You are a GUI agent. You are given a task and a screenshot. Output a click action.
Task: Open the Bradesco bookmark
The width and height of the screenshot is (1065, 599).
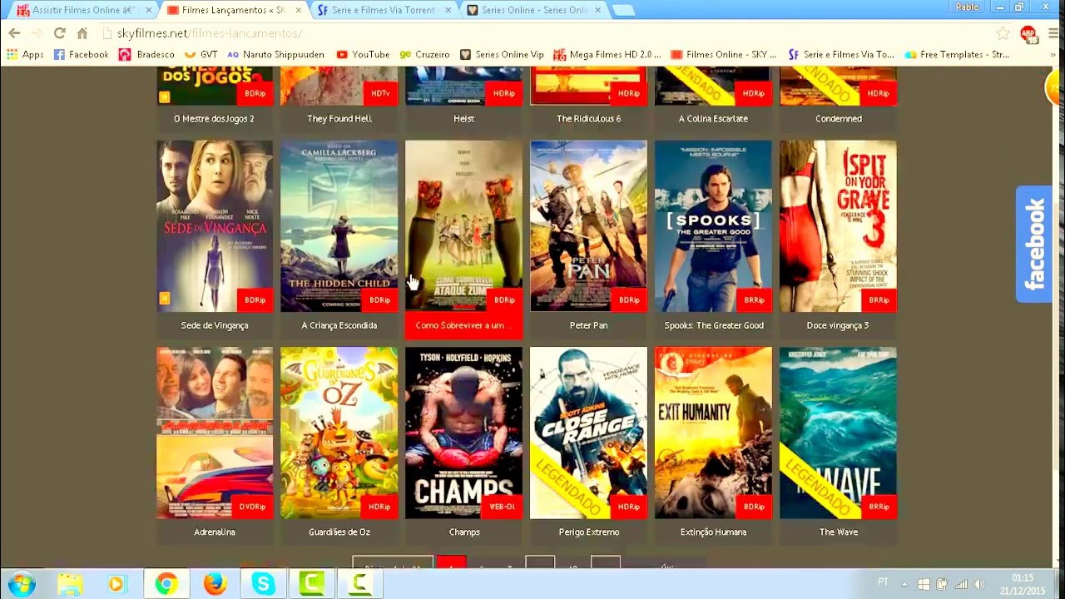pyautogui.click(x=146, y=54)
